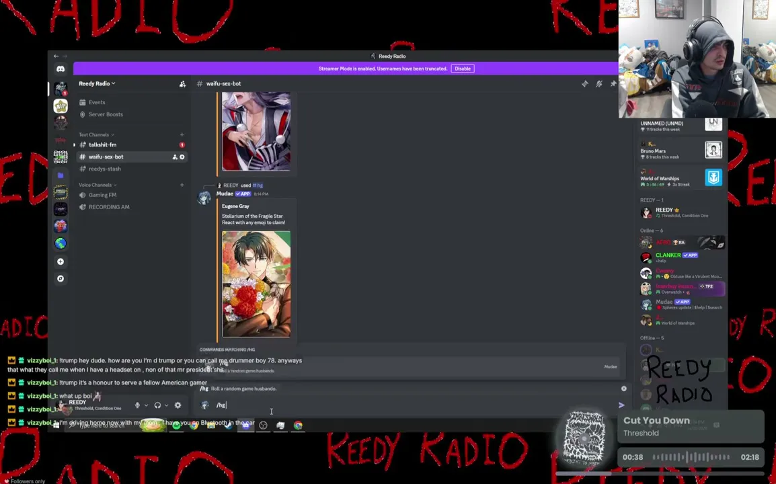Image resolution: width=776 pixels, height=484 pixels.
Task: Click the message input field
Action: point(415,405)
